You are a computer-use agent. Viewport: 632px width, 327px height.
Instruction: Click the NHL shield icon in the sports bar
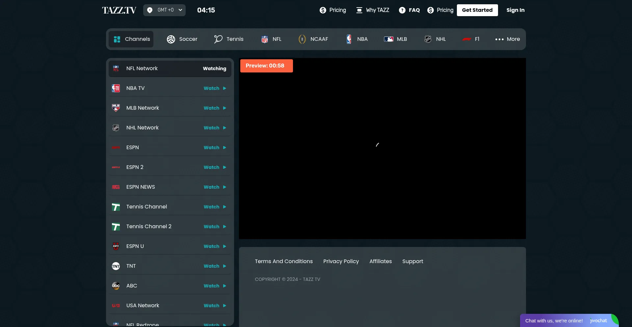click(x=428, y=39)
